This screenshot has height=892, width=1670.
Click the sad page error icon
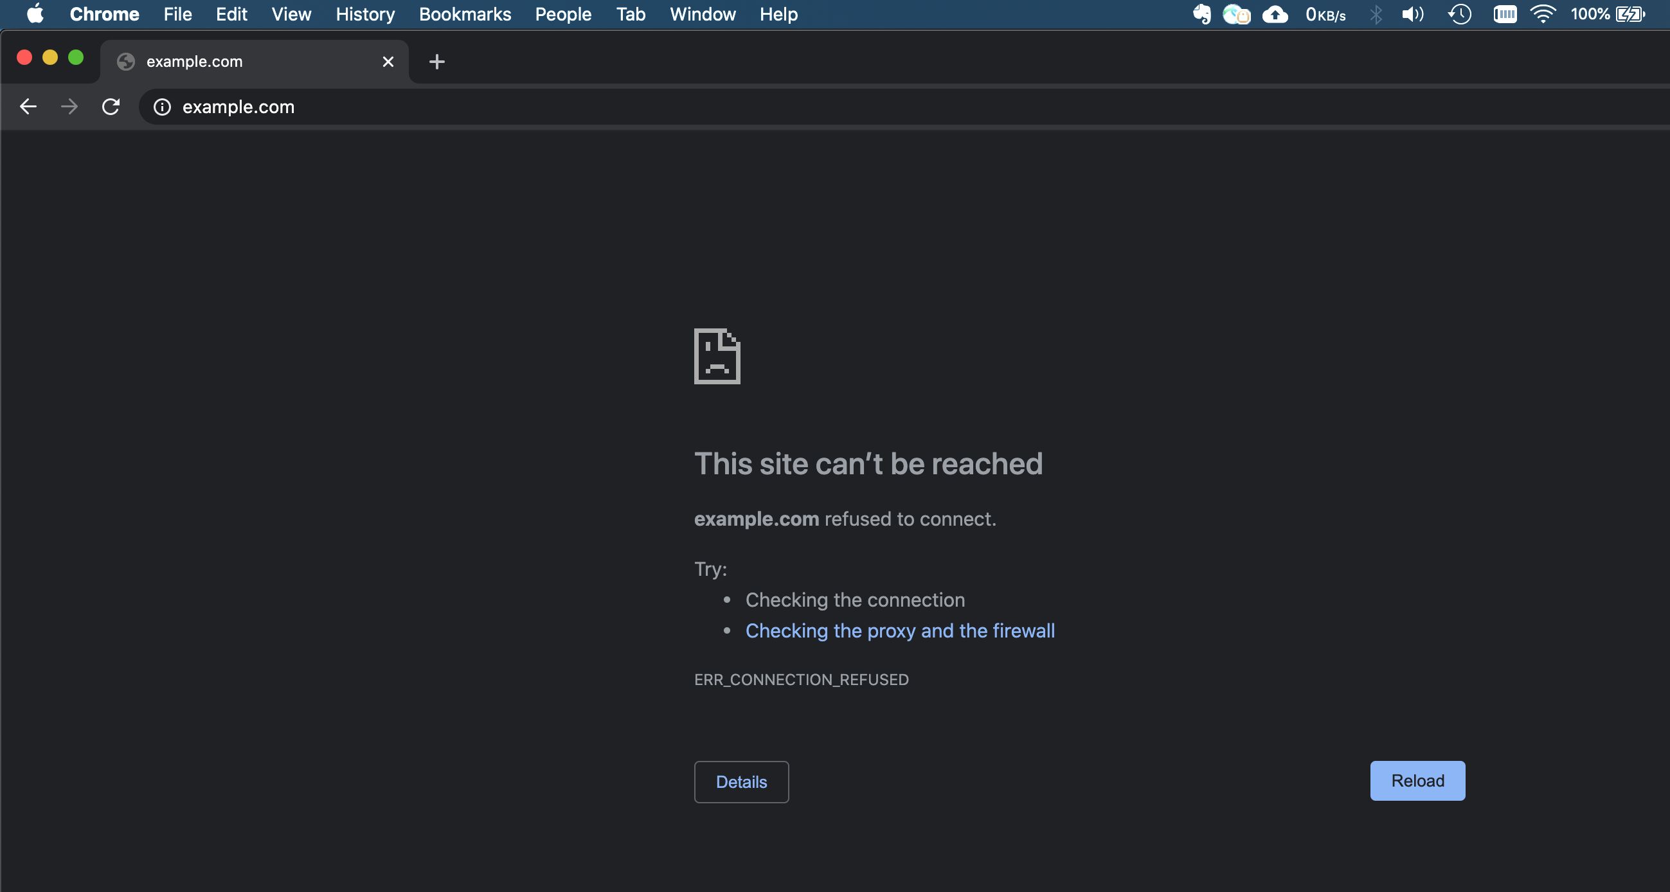[717, 356]
